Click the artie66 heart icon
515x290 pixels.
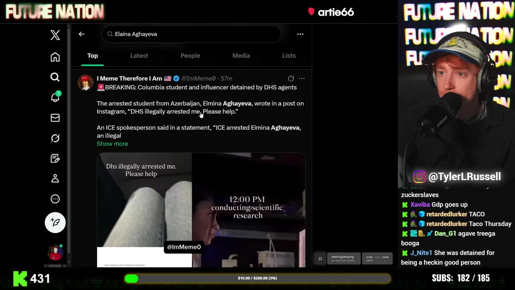(311, 12)
